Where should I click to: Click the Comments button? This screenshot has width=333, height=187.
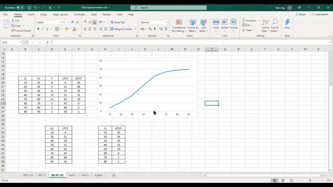tap(319, 15)
